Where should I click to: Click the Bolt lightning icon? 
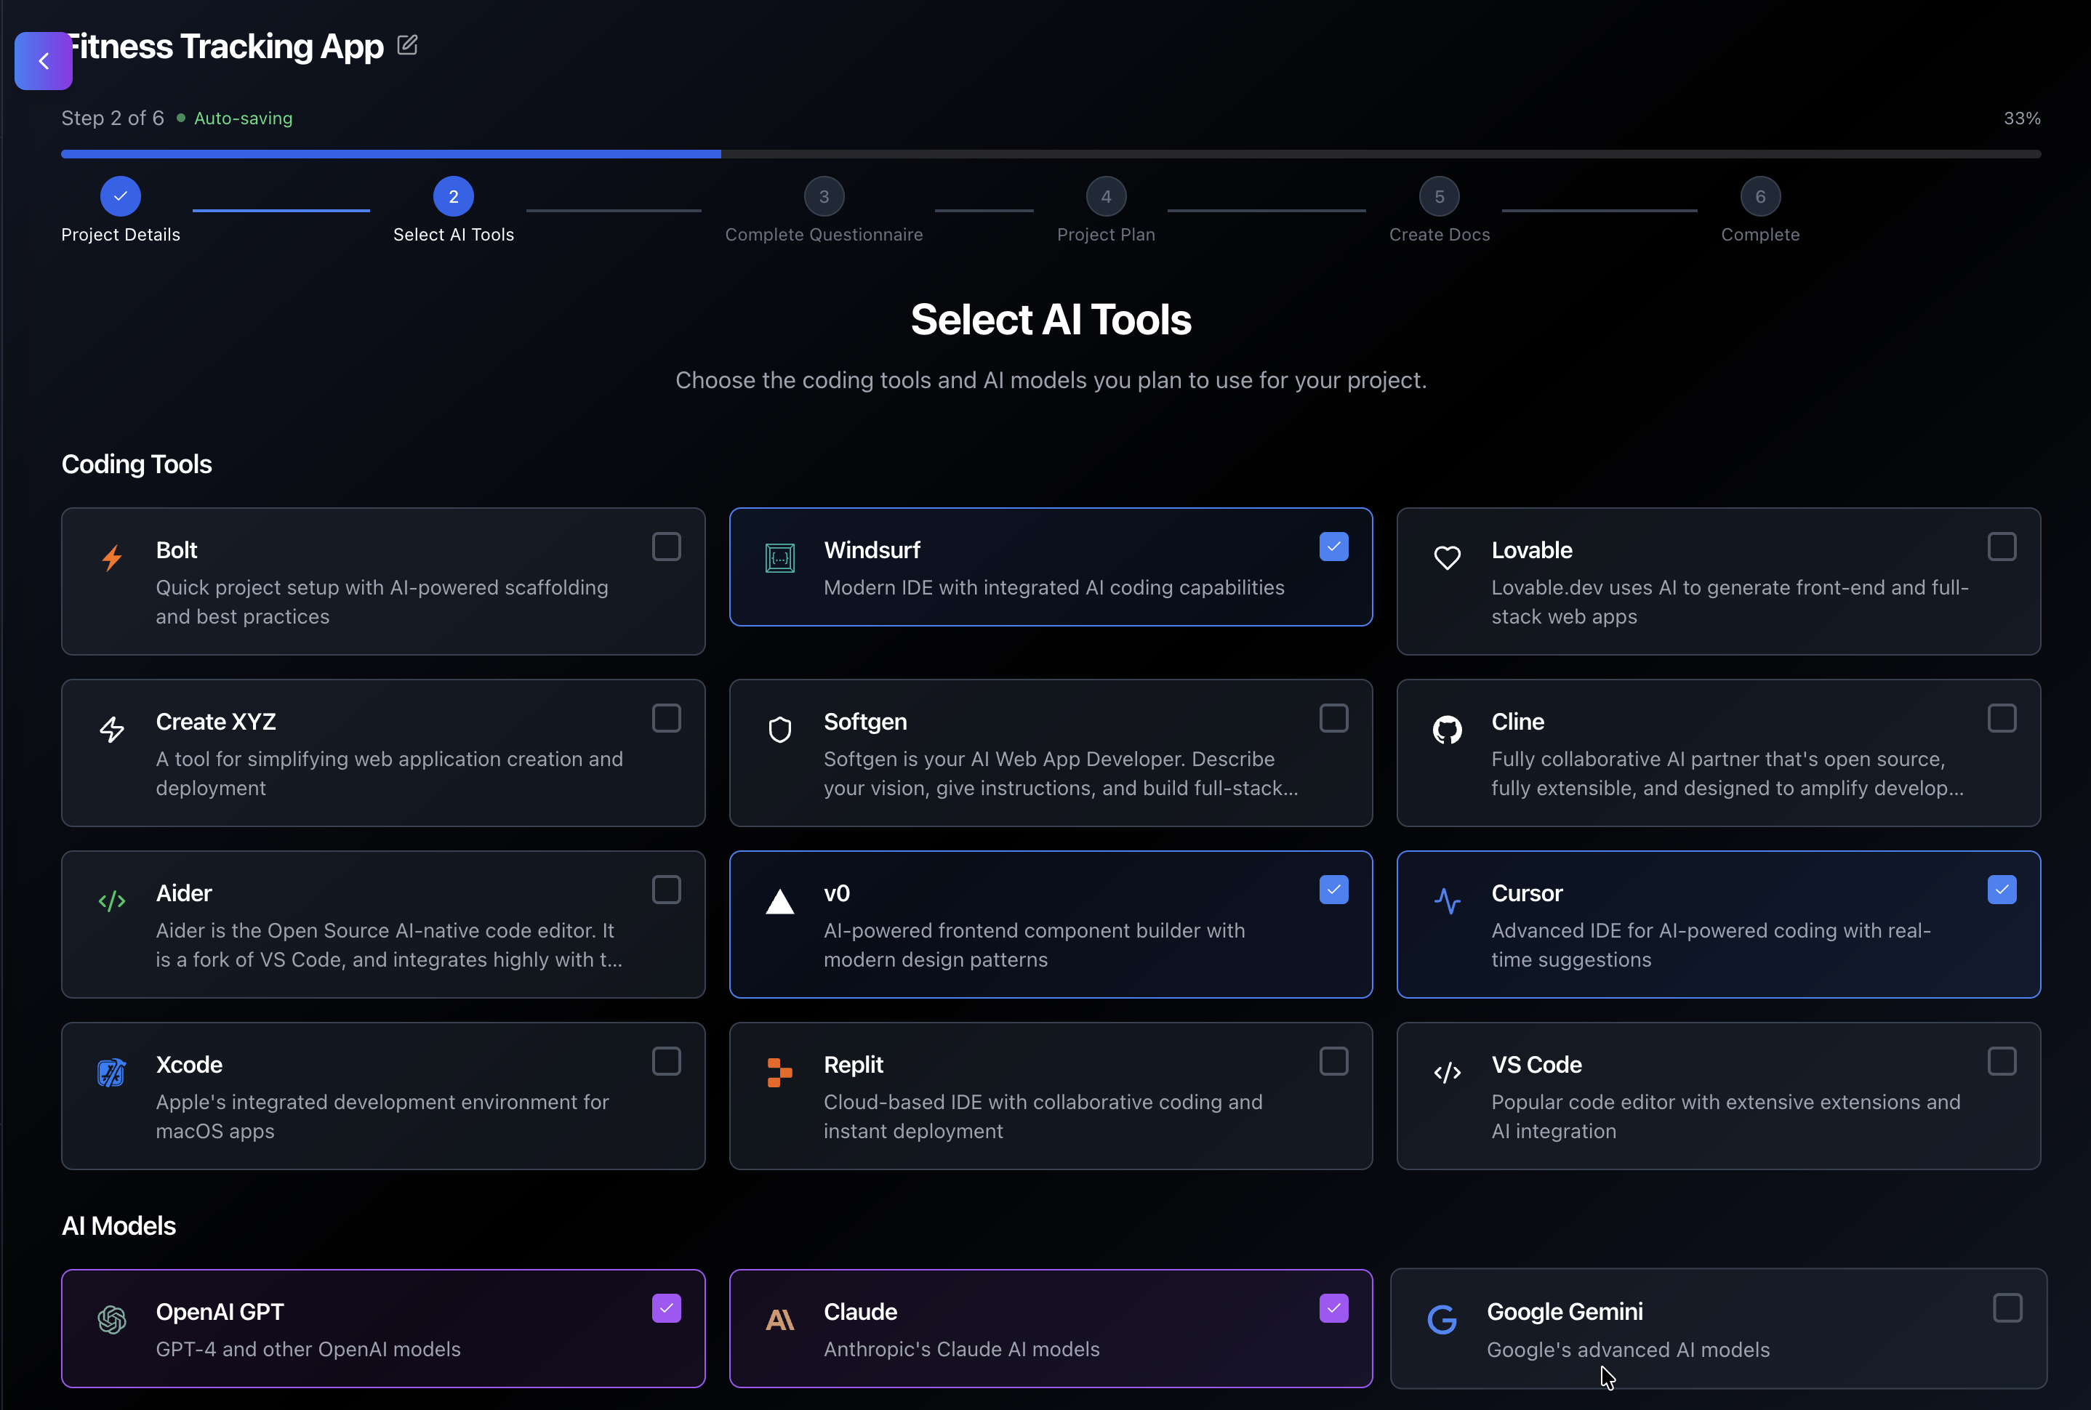click(x=111, y=558)
